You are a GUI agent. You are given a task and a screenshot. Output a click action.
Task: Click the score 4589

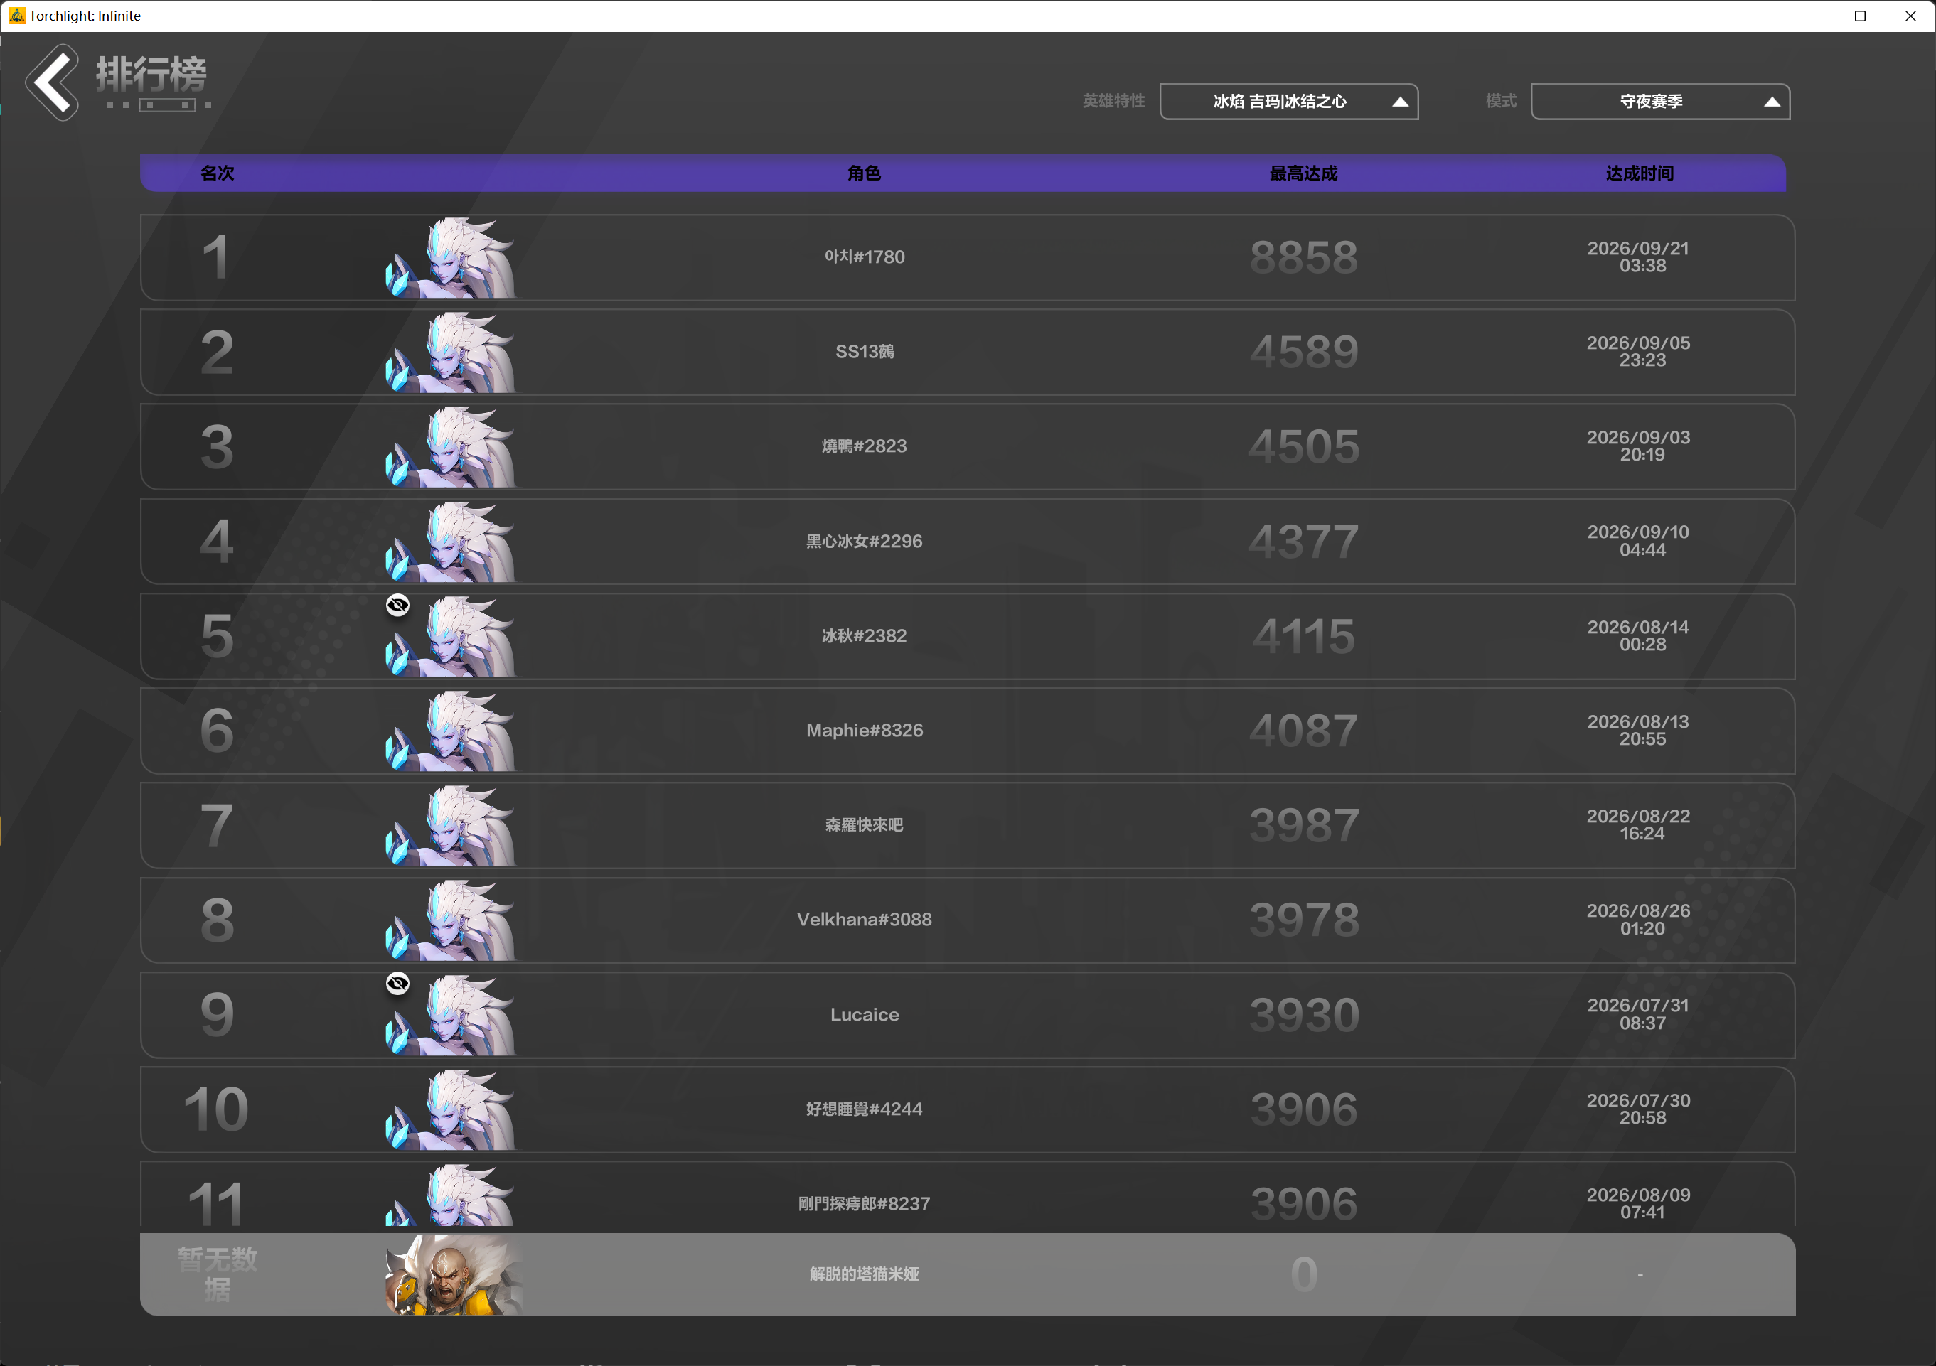pyautogui.click(x=1304, y=353)
